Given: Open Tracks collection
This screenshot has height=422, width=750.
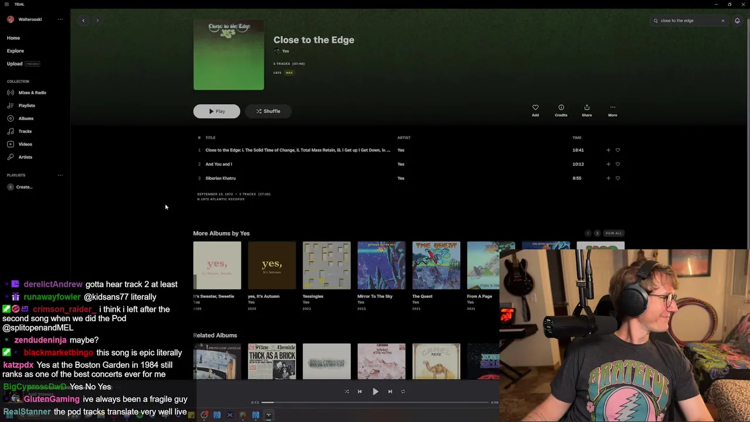Looking at the screenshot, I should pyautogui.click(x=20, y=131).
